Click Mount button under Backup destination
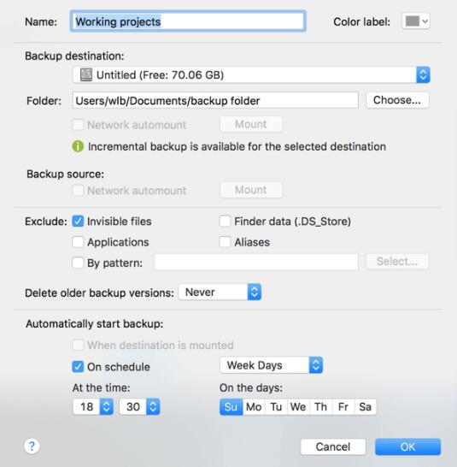Viewport: 457px width, 467px height. pyautogui.click(x=251, y=124)
